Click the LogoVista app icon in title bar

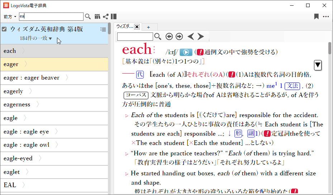point(6,5)
